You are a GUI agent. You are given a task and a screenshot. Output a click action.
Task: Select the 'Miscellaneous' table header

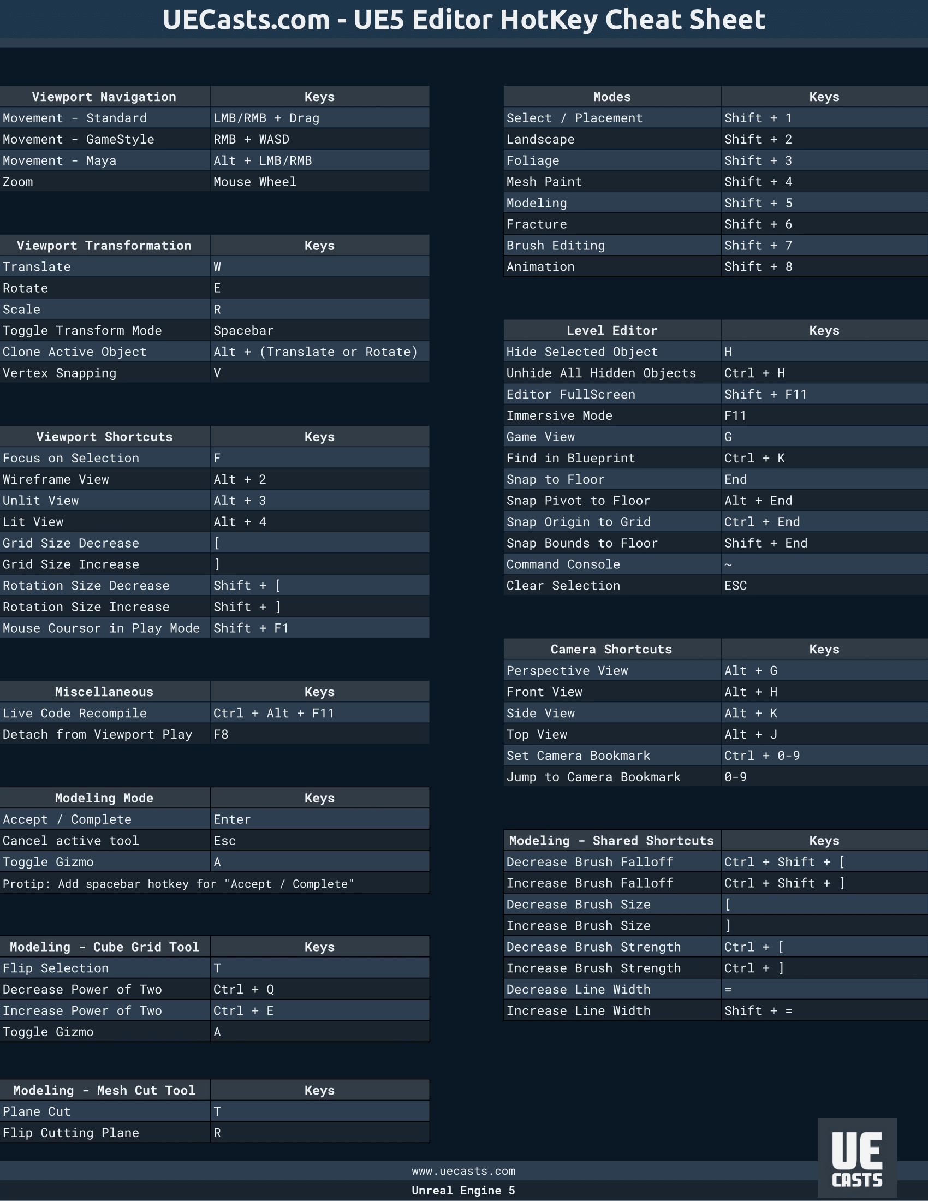click(104, 692)
